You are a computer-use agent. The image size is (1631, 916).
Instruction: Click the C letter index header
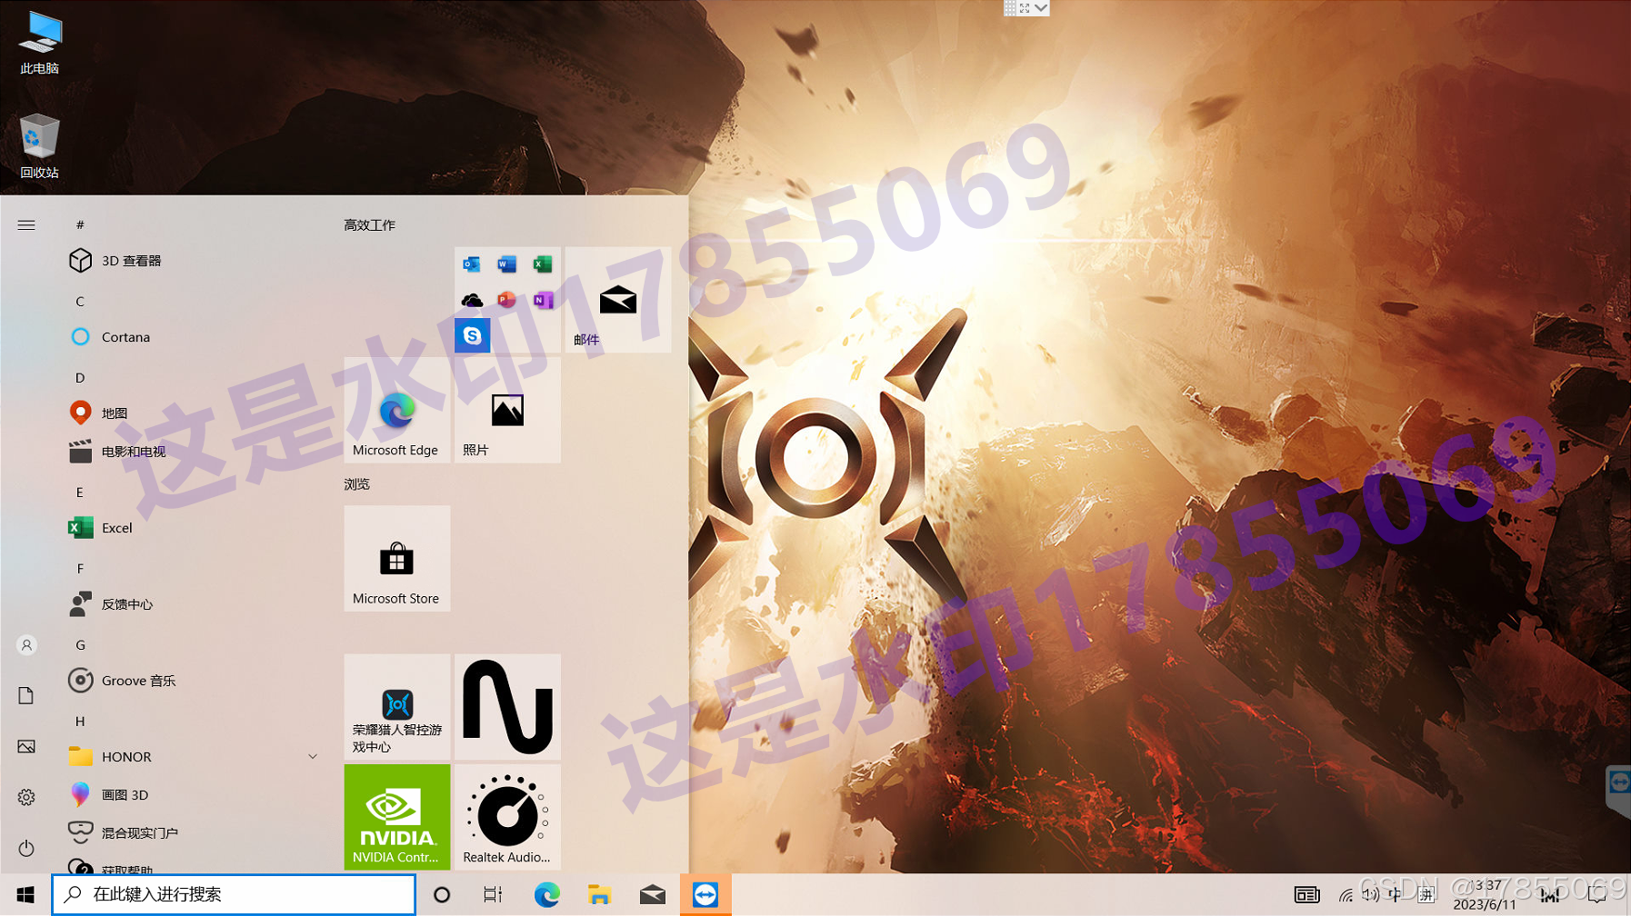point(80,301)
